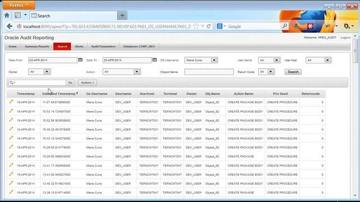Click the Logout link

click(345, 38)
